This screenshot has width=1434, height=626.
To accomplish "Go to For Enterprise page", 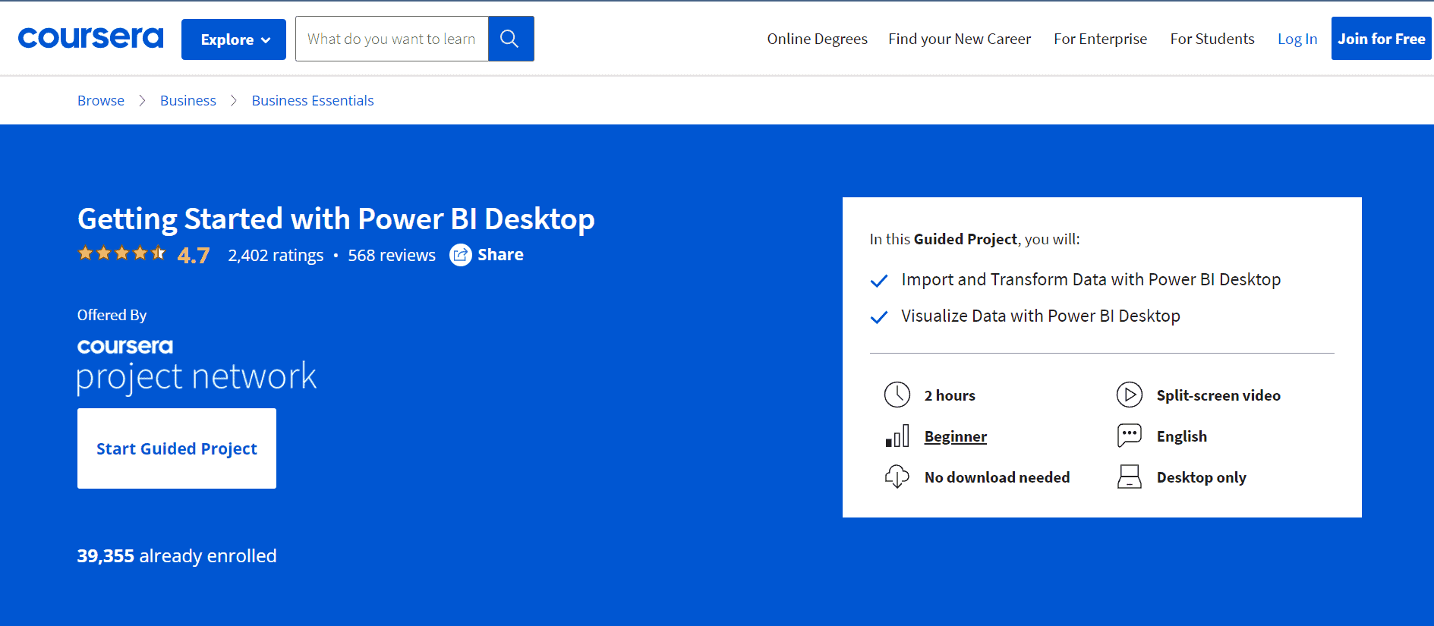I will coord(1100,39).
